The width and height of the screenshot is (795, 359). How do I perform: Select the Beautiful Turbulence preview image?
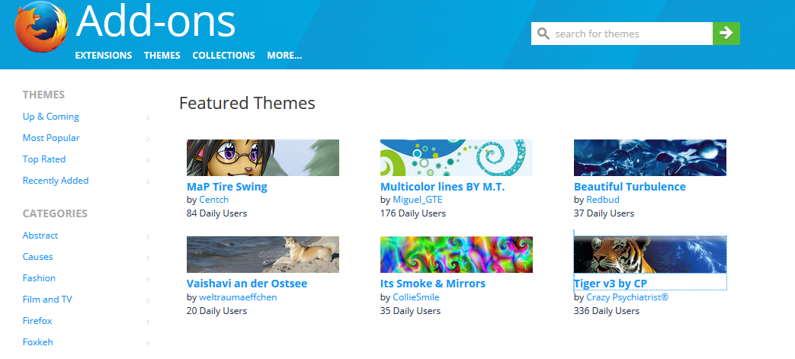point(650,158)
